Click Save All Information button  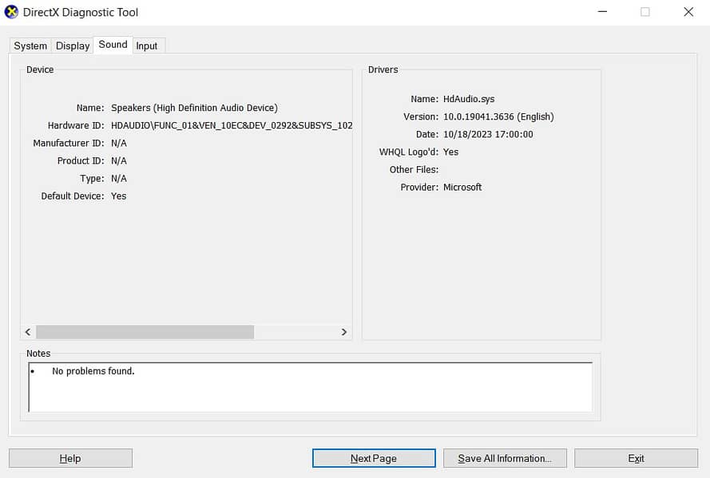click(x=505, y=458)
